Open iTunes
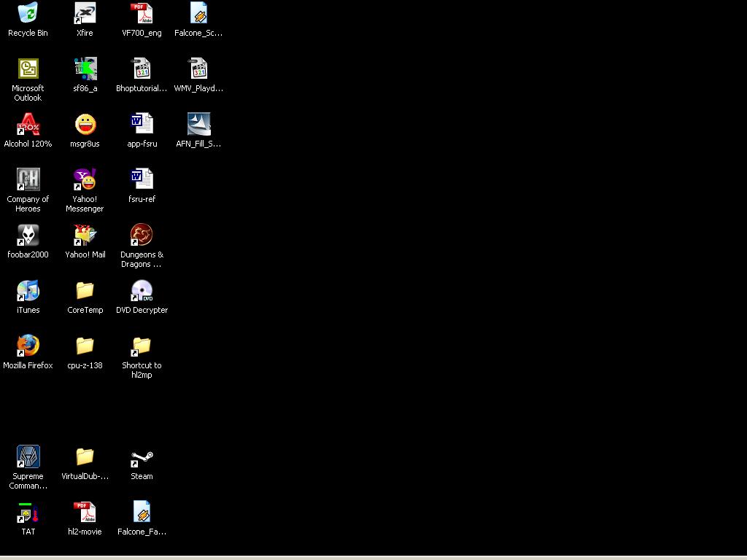The width and height of the screenshot is (747, 560). tap(28, 290)
